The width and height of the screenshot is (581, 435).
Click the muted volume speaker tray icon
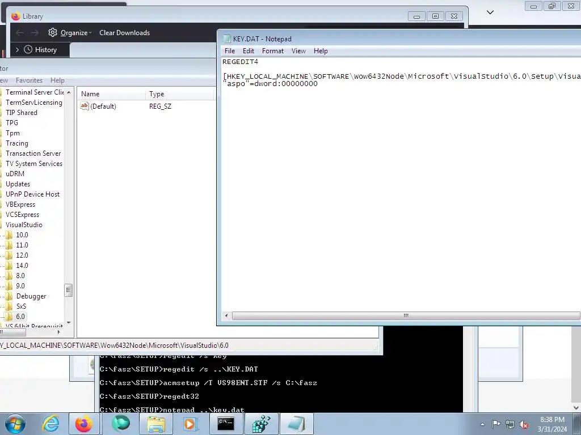coord(524,425)
